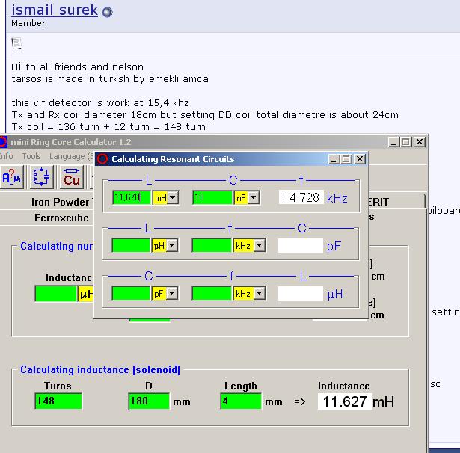
Task: Open the mH unit dropdown in first row
Action: [x=172, y=197]
